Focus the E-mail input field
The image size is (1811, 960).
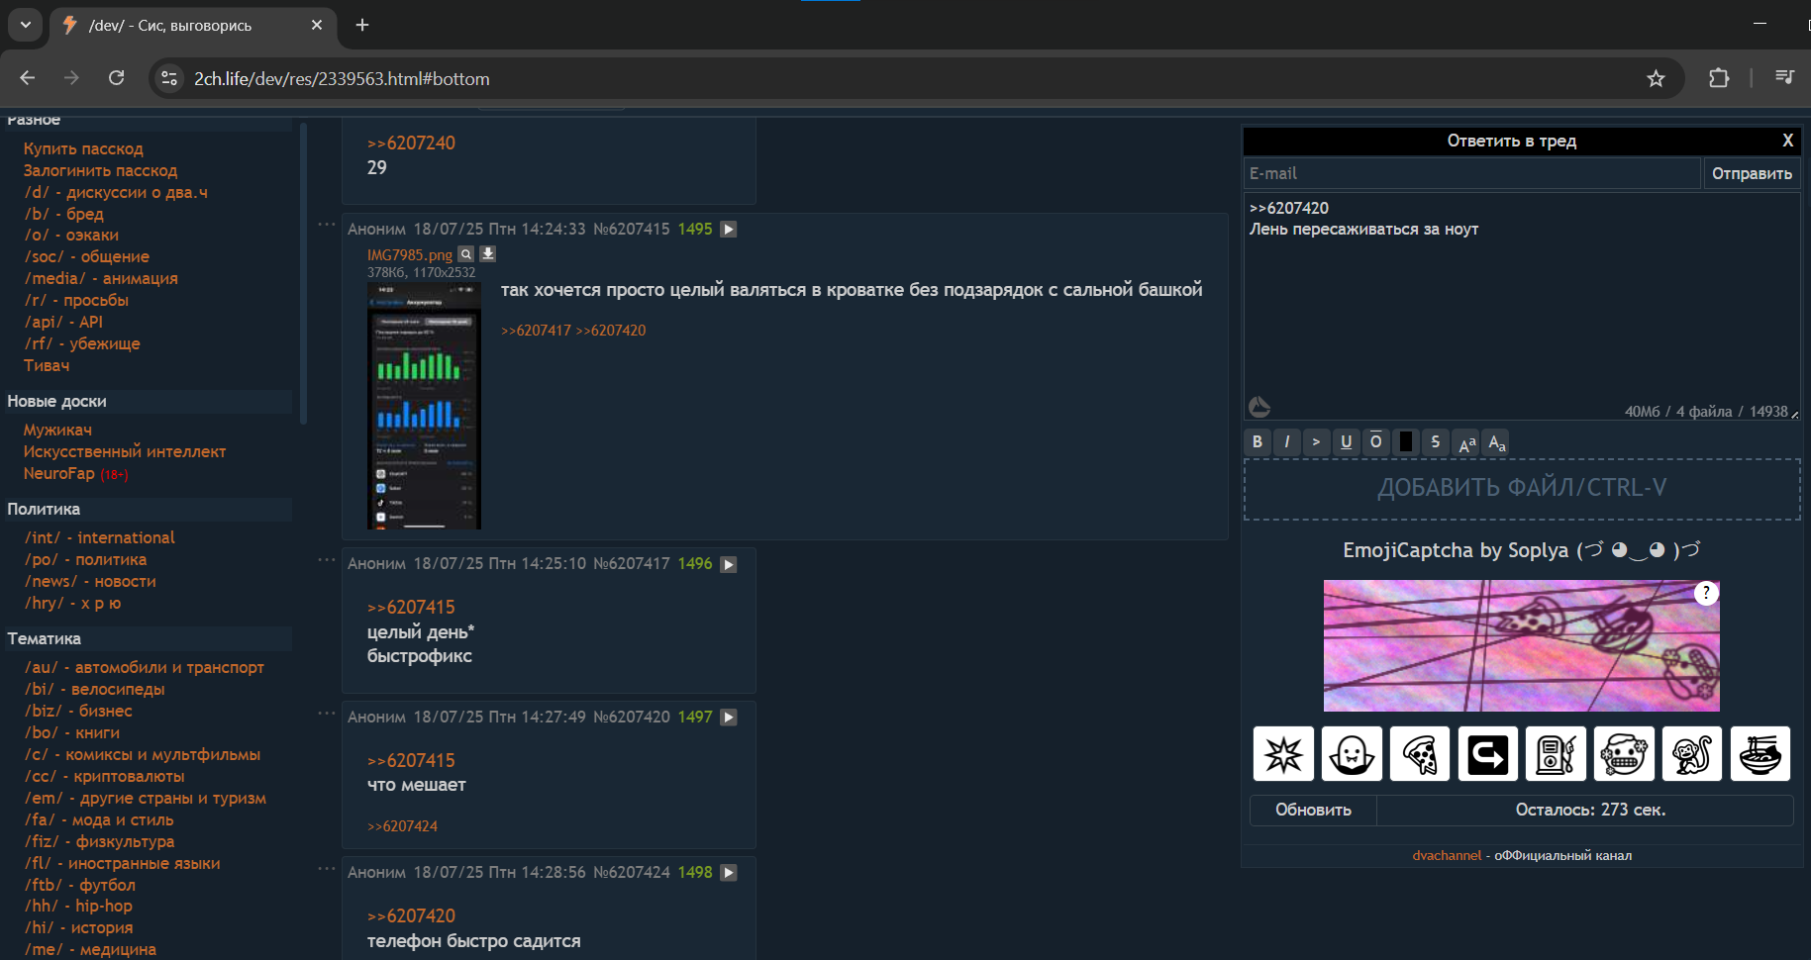tap(1471, 173)
